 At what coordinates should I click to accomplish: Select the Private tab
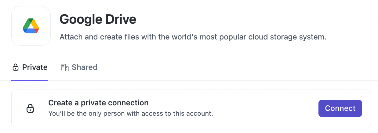[30, 67]
